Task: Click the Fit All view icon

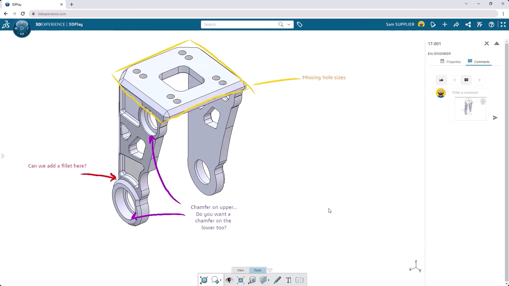Action: 240,280
